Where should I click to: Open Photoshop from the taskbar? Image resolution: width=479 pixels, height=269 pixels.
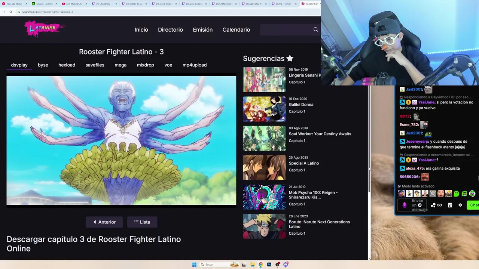[269, 265]
